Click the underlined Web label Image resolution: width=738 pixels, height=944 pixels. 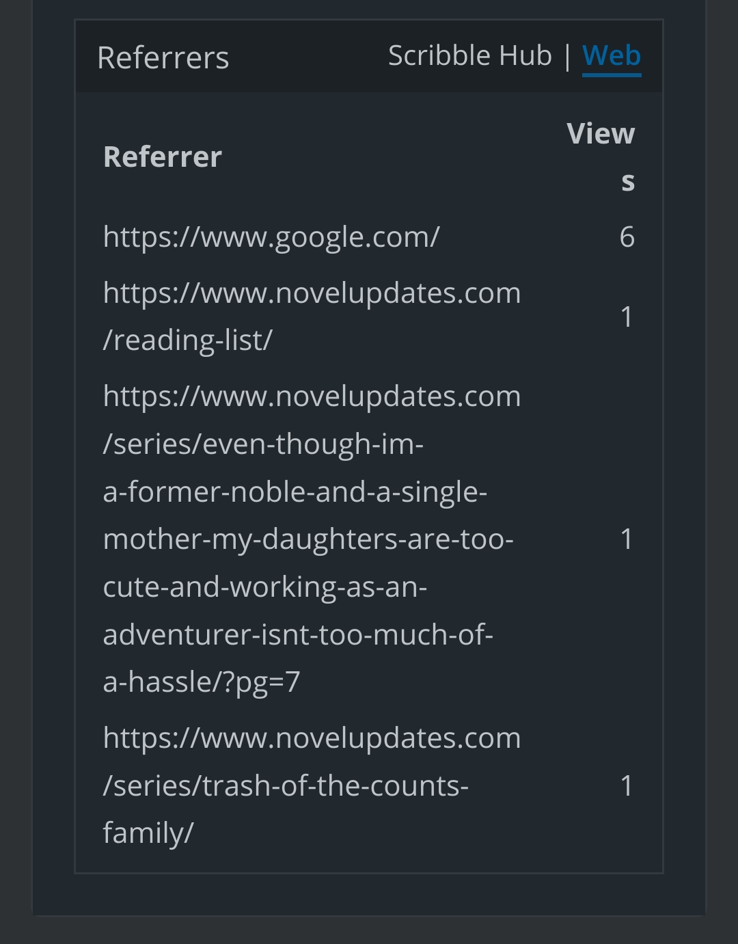(x=612, y=56)
